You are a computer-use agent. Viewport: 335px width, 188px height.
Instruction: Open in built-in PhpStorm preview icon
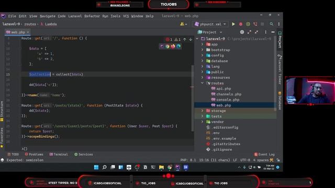[162, 46]
